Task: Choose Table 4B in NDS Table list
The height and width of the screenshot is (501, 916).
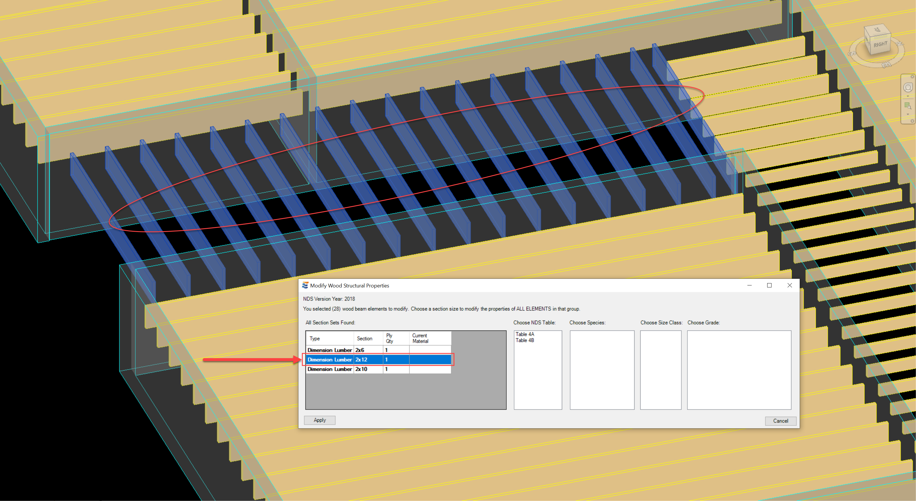Action: point(525,340)
